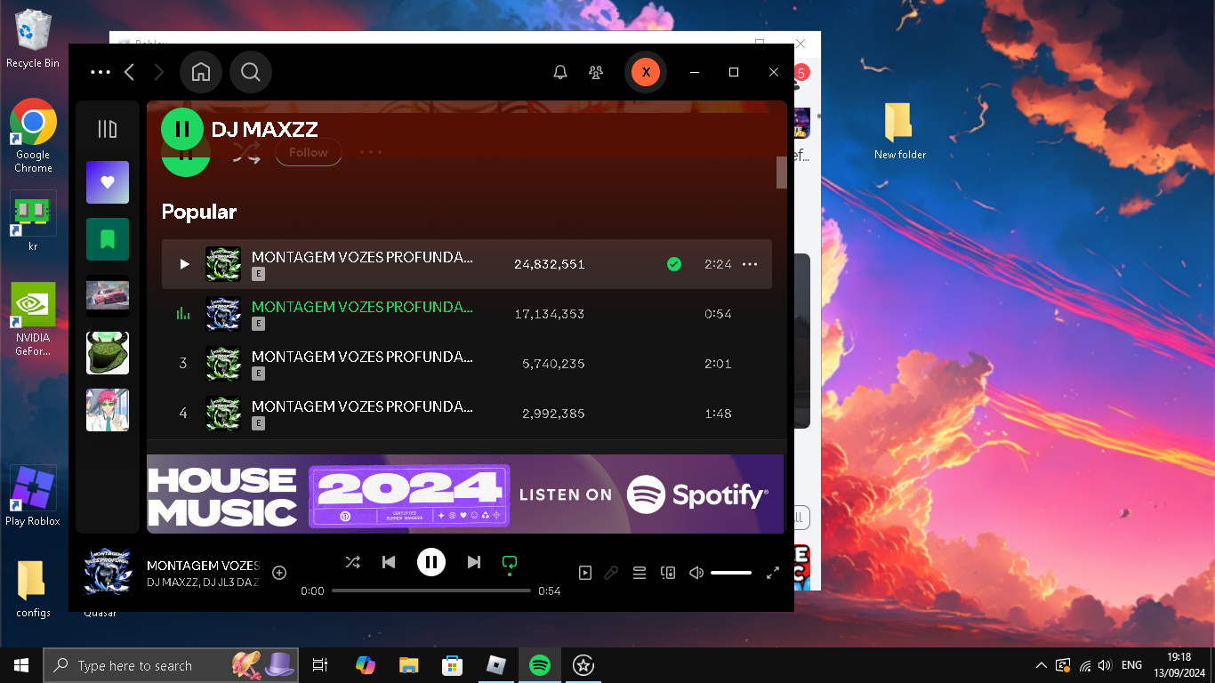Open MONTAGEM VOZES title in the player bar

[203, 566]
